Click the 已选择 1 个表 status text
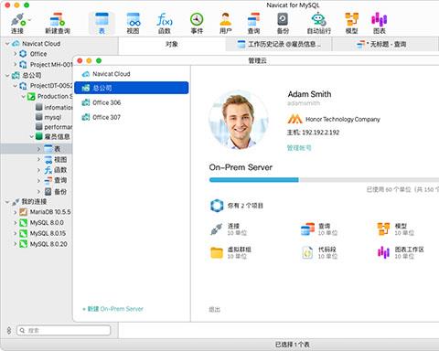This screenshot has width=439, height=351. (293, 345)
